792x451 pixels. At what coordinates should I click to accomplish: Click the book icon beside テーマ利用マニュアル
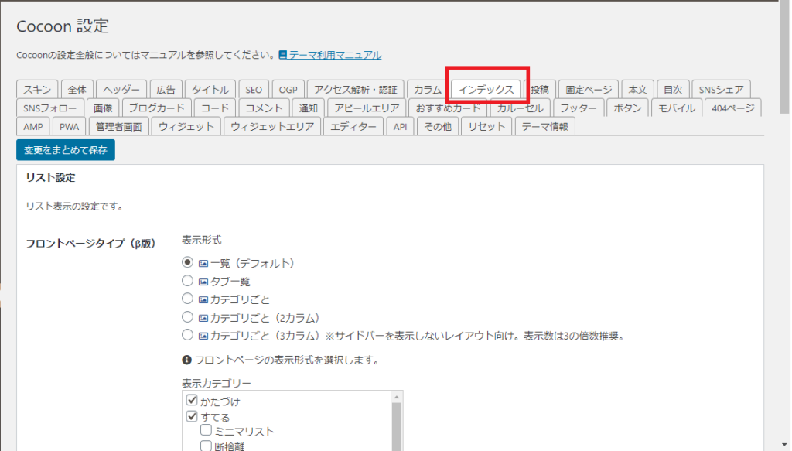pyautogui.click(x=283, y=54)
